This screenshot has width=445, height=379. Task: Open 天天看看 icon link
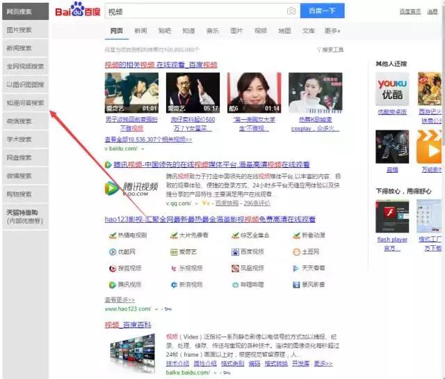click(x=309, y=268)
